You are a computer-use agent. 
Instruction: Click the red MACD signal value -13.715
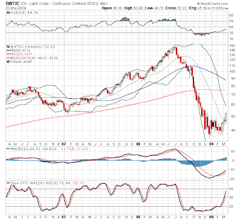pos(67,149)
